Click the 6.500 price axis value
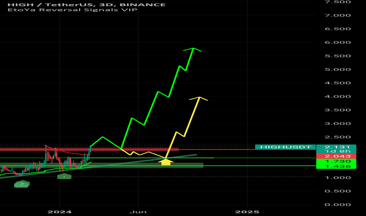This screenshot has width=366, height=216. point(337,29)
